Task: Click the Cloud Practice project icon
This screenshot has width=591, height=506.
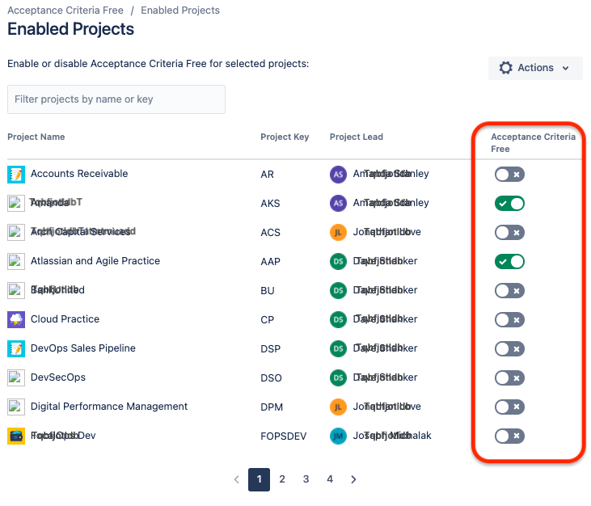Action: [16, 319]
